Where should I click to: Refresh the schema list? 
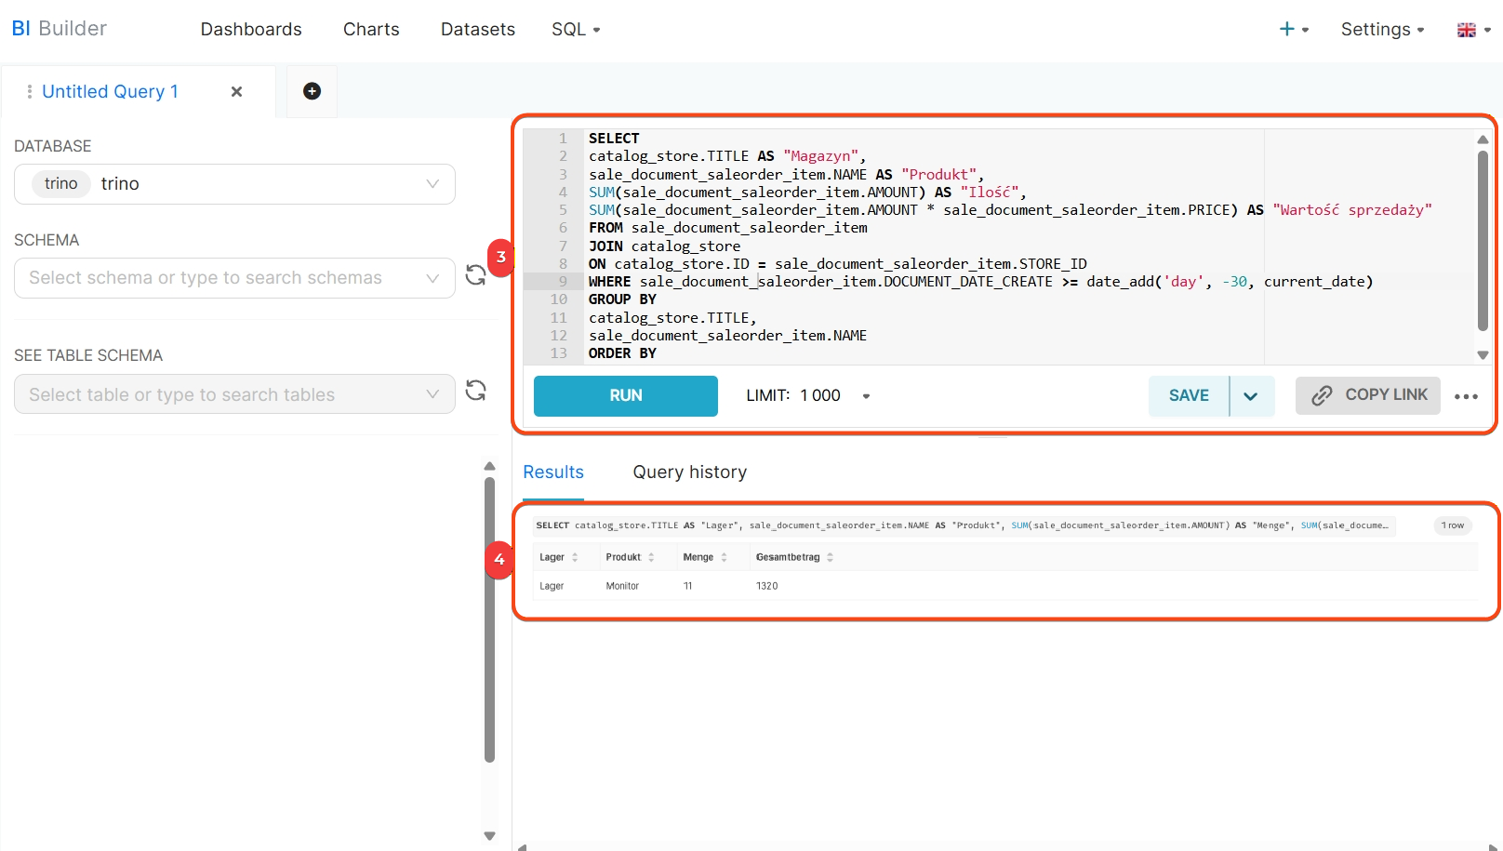click(x=475, y=275)
